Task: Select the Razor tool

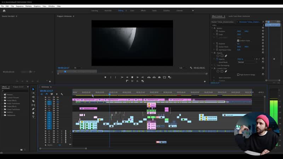Action: (x=33, y=101)
